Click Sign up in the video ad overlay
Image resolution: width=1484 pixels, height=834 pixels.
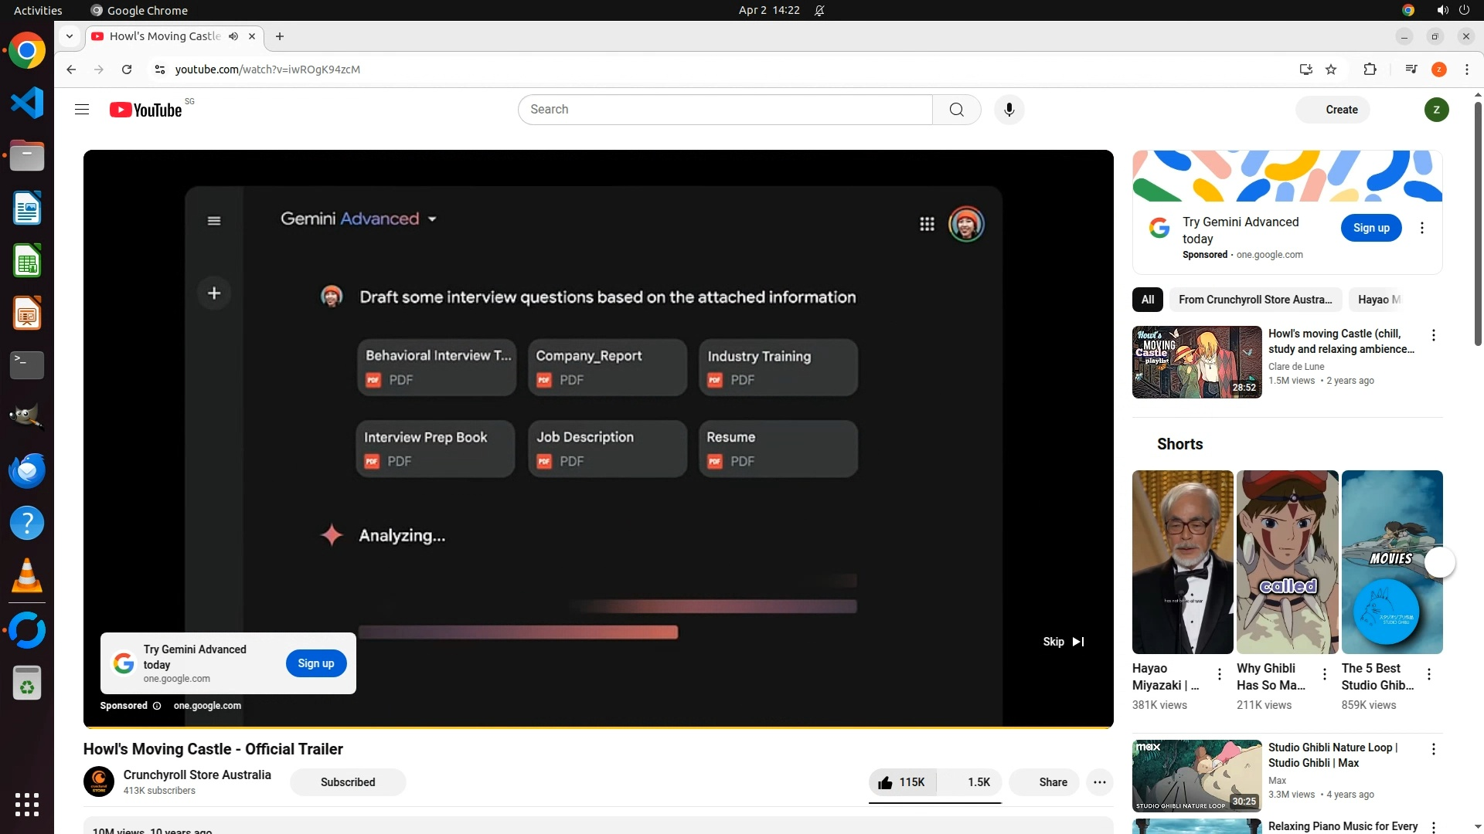316,663
